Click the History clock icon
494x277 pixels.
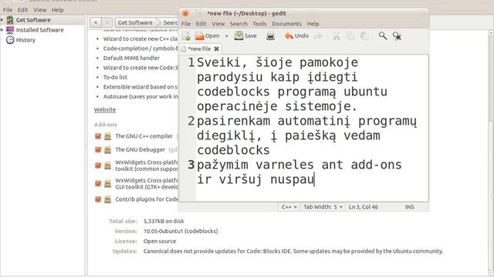(x=10, y=40)
